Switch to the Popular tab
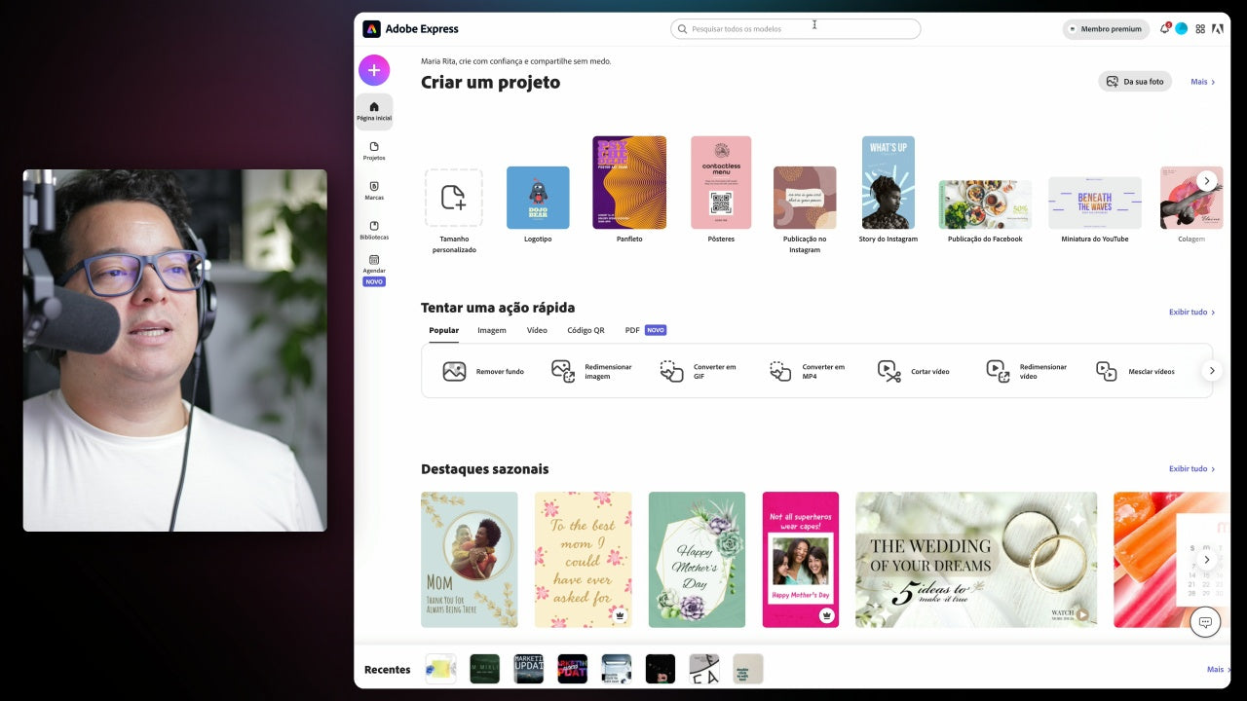1247x701 pixels. point(443,330)
